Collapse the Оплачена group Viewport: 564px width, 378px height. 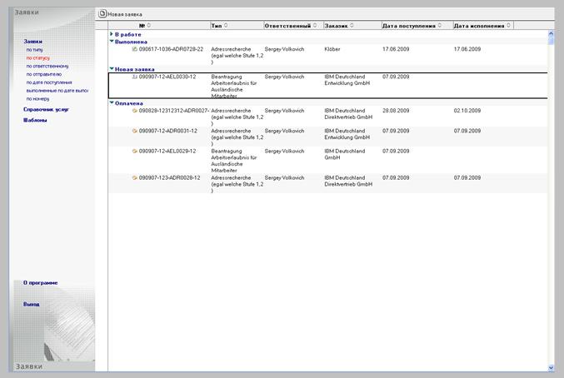pos(112,103)
